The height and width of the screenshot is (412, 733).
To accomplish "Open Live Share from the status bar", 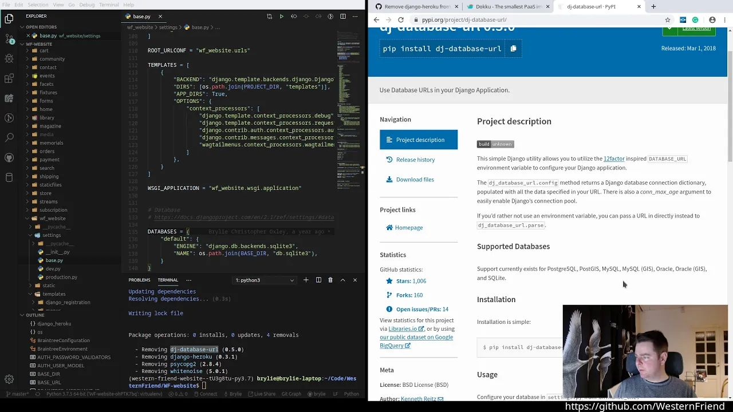I will [x=261, y=394].
